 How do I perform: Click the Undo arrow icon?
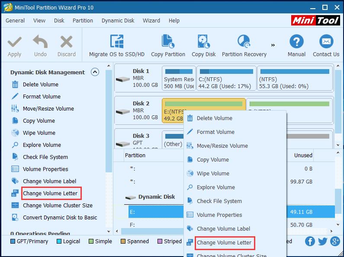pyautogui.click(x=40, y=41)
